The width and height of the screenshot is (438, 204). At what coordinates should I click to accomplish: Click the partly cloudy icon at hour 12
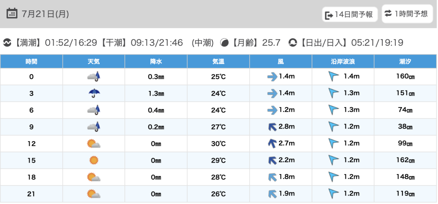tap(94, 144)
